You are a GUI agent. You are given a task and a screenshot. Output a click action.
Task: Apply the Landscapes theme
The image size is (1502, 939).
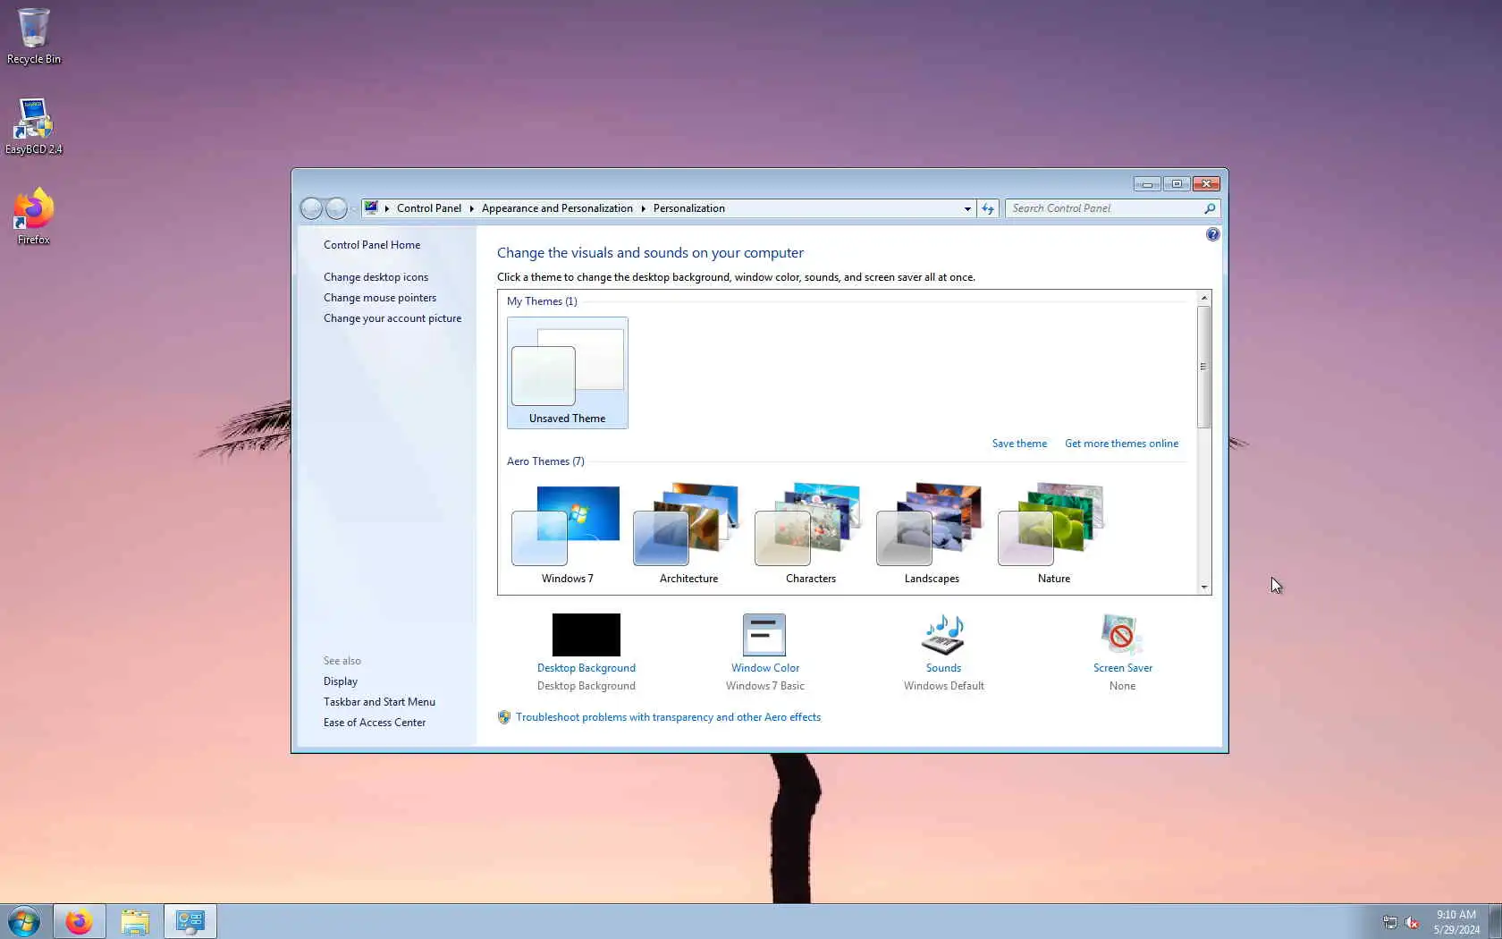point(932,534)
